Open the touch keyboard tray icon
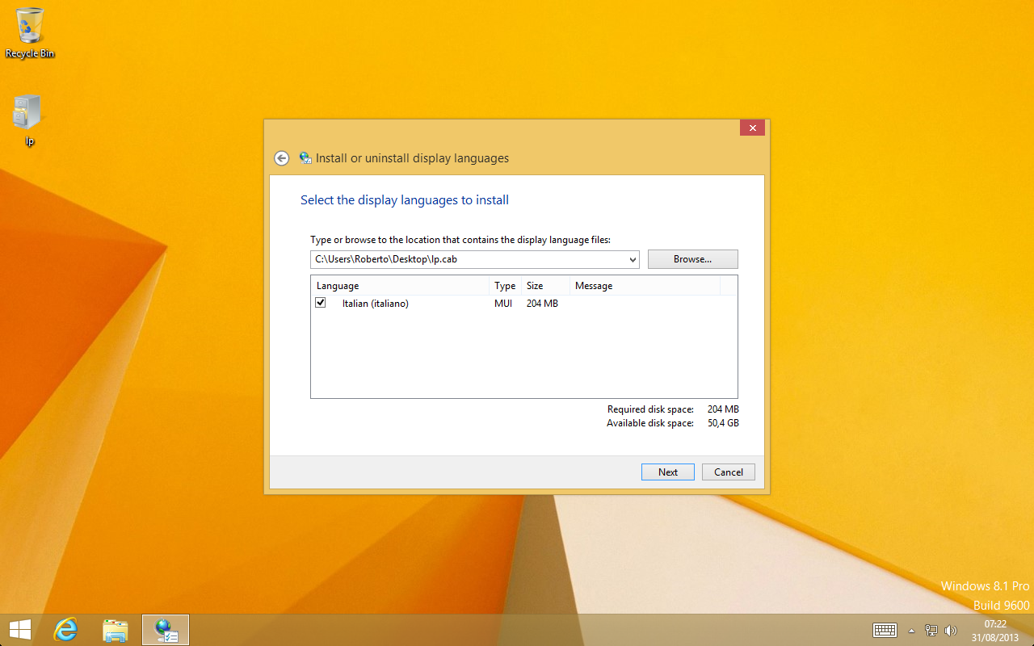1034x646 pixels. 885,630
